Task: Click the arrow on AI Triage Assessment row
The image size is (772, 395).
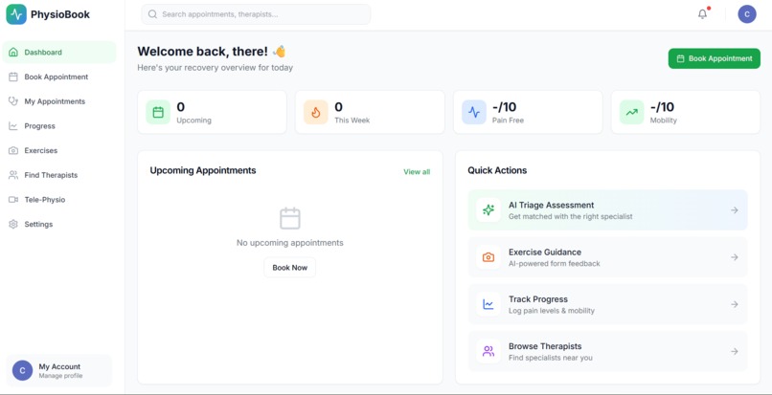Action: pos(734,210)
